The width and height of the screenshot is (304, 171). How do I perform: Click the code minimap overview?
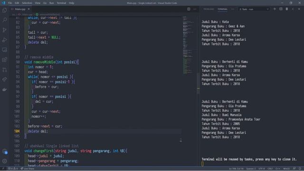(x=188, y=46)
